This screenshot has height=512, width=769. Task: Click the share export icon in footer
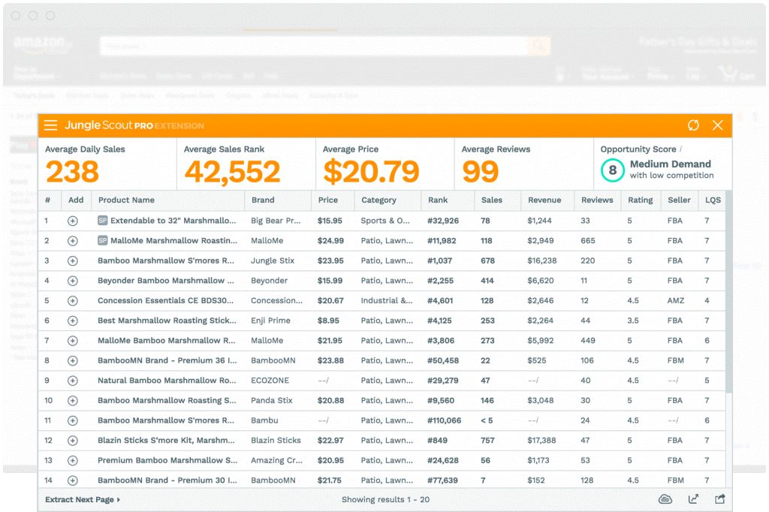click(x=720, y=499)
